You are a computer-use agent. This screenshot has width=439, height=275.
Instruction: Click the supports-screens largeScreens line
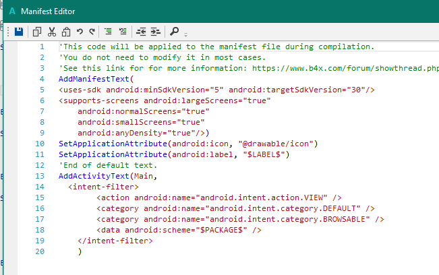point(165,100)
